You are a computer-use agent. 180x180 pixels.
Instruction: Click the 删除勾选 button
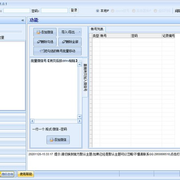coord(45,42)
